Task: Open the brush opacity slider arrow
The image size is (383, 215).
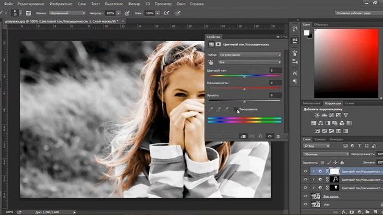Action: (x=118, y=13)
